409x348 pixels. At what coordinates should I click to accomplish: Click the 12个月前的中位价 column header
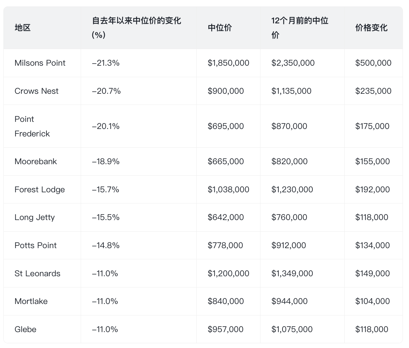(300, 28)
